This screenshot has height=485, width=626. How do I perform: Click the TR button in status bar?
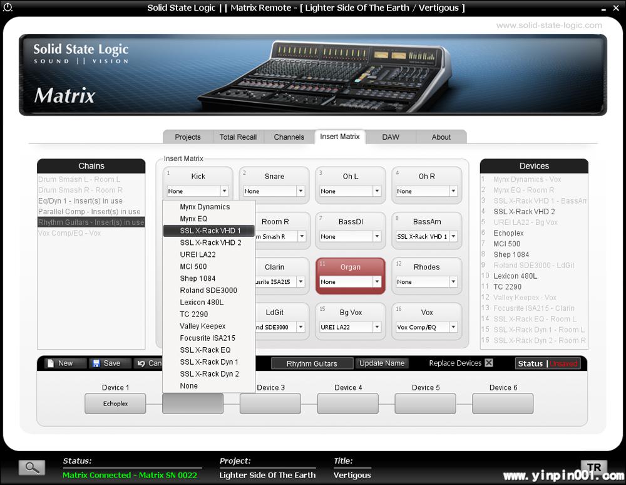[593, 467]
